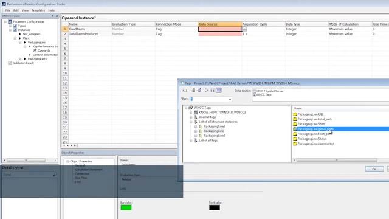This screenshot has height=219, width=389.
Task: Open the File menu
Action: coord(8,10)
